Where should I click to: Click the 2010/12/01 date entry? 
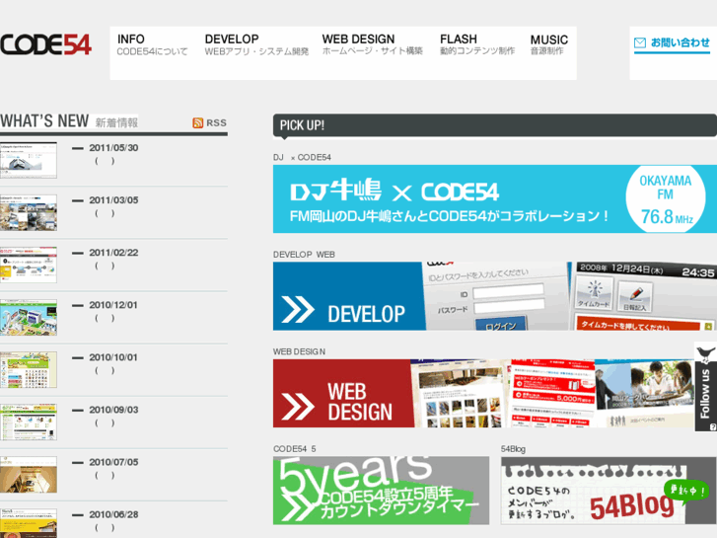(x=113, y=305)
